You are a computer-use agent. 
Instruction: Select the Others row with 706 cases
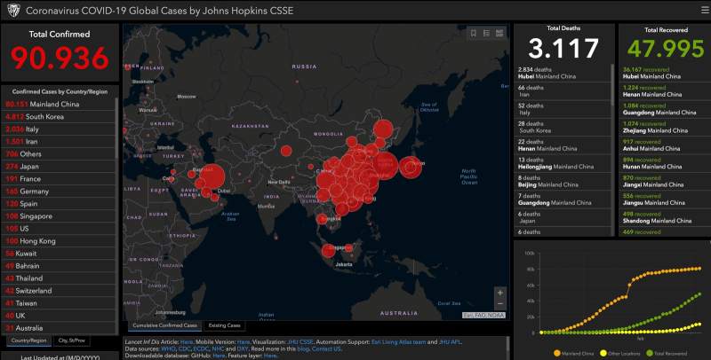(x=59, y=153)
